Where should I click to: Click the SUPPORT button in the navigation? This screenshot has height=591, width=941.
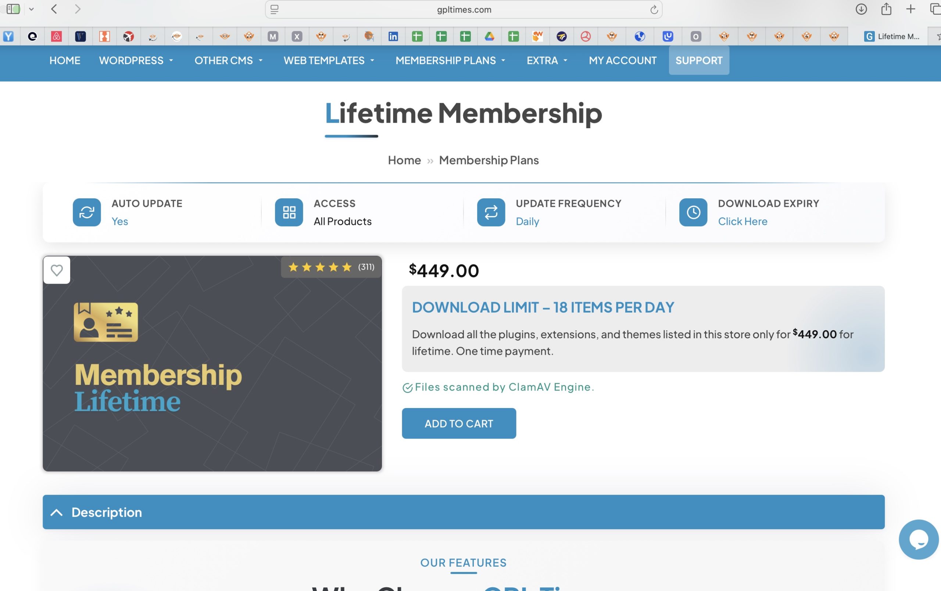(699, 60)
